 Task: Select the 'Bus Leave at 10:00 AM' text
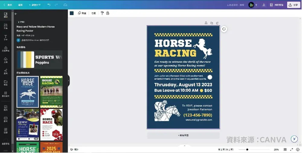[x=176, y=90]
